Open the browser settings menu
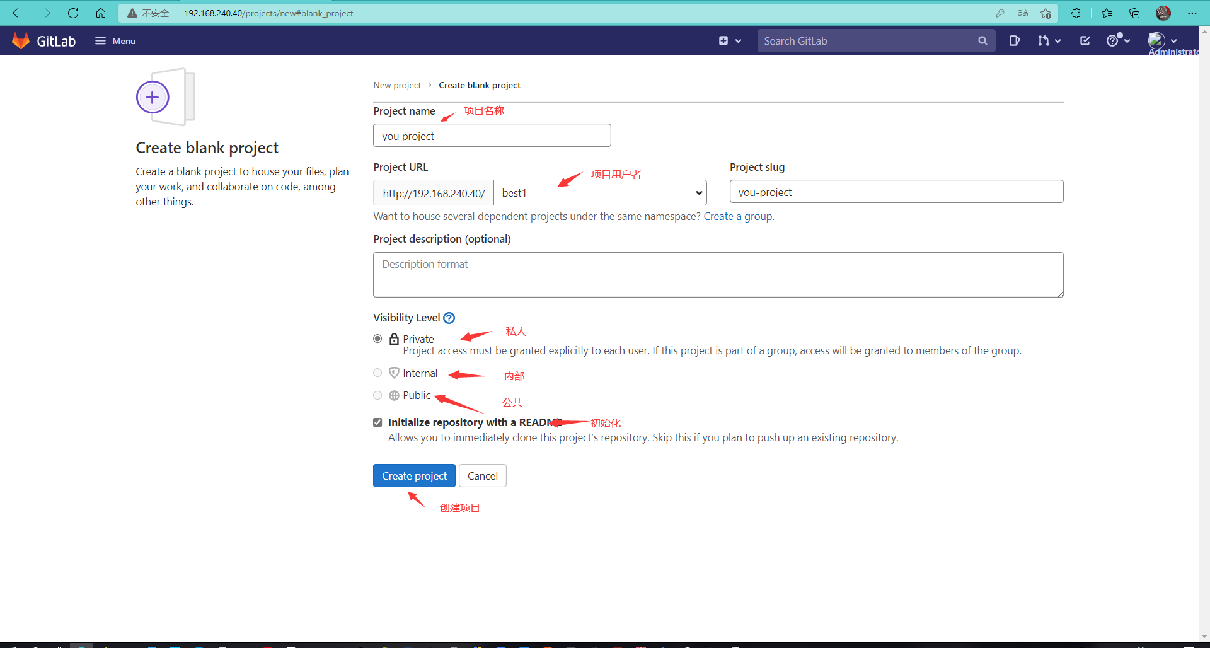Viewport: 1210px width, 648px height. point(1193,13)
